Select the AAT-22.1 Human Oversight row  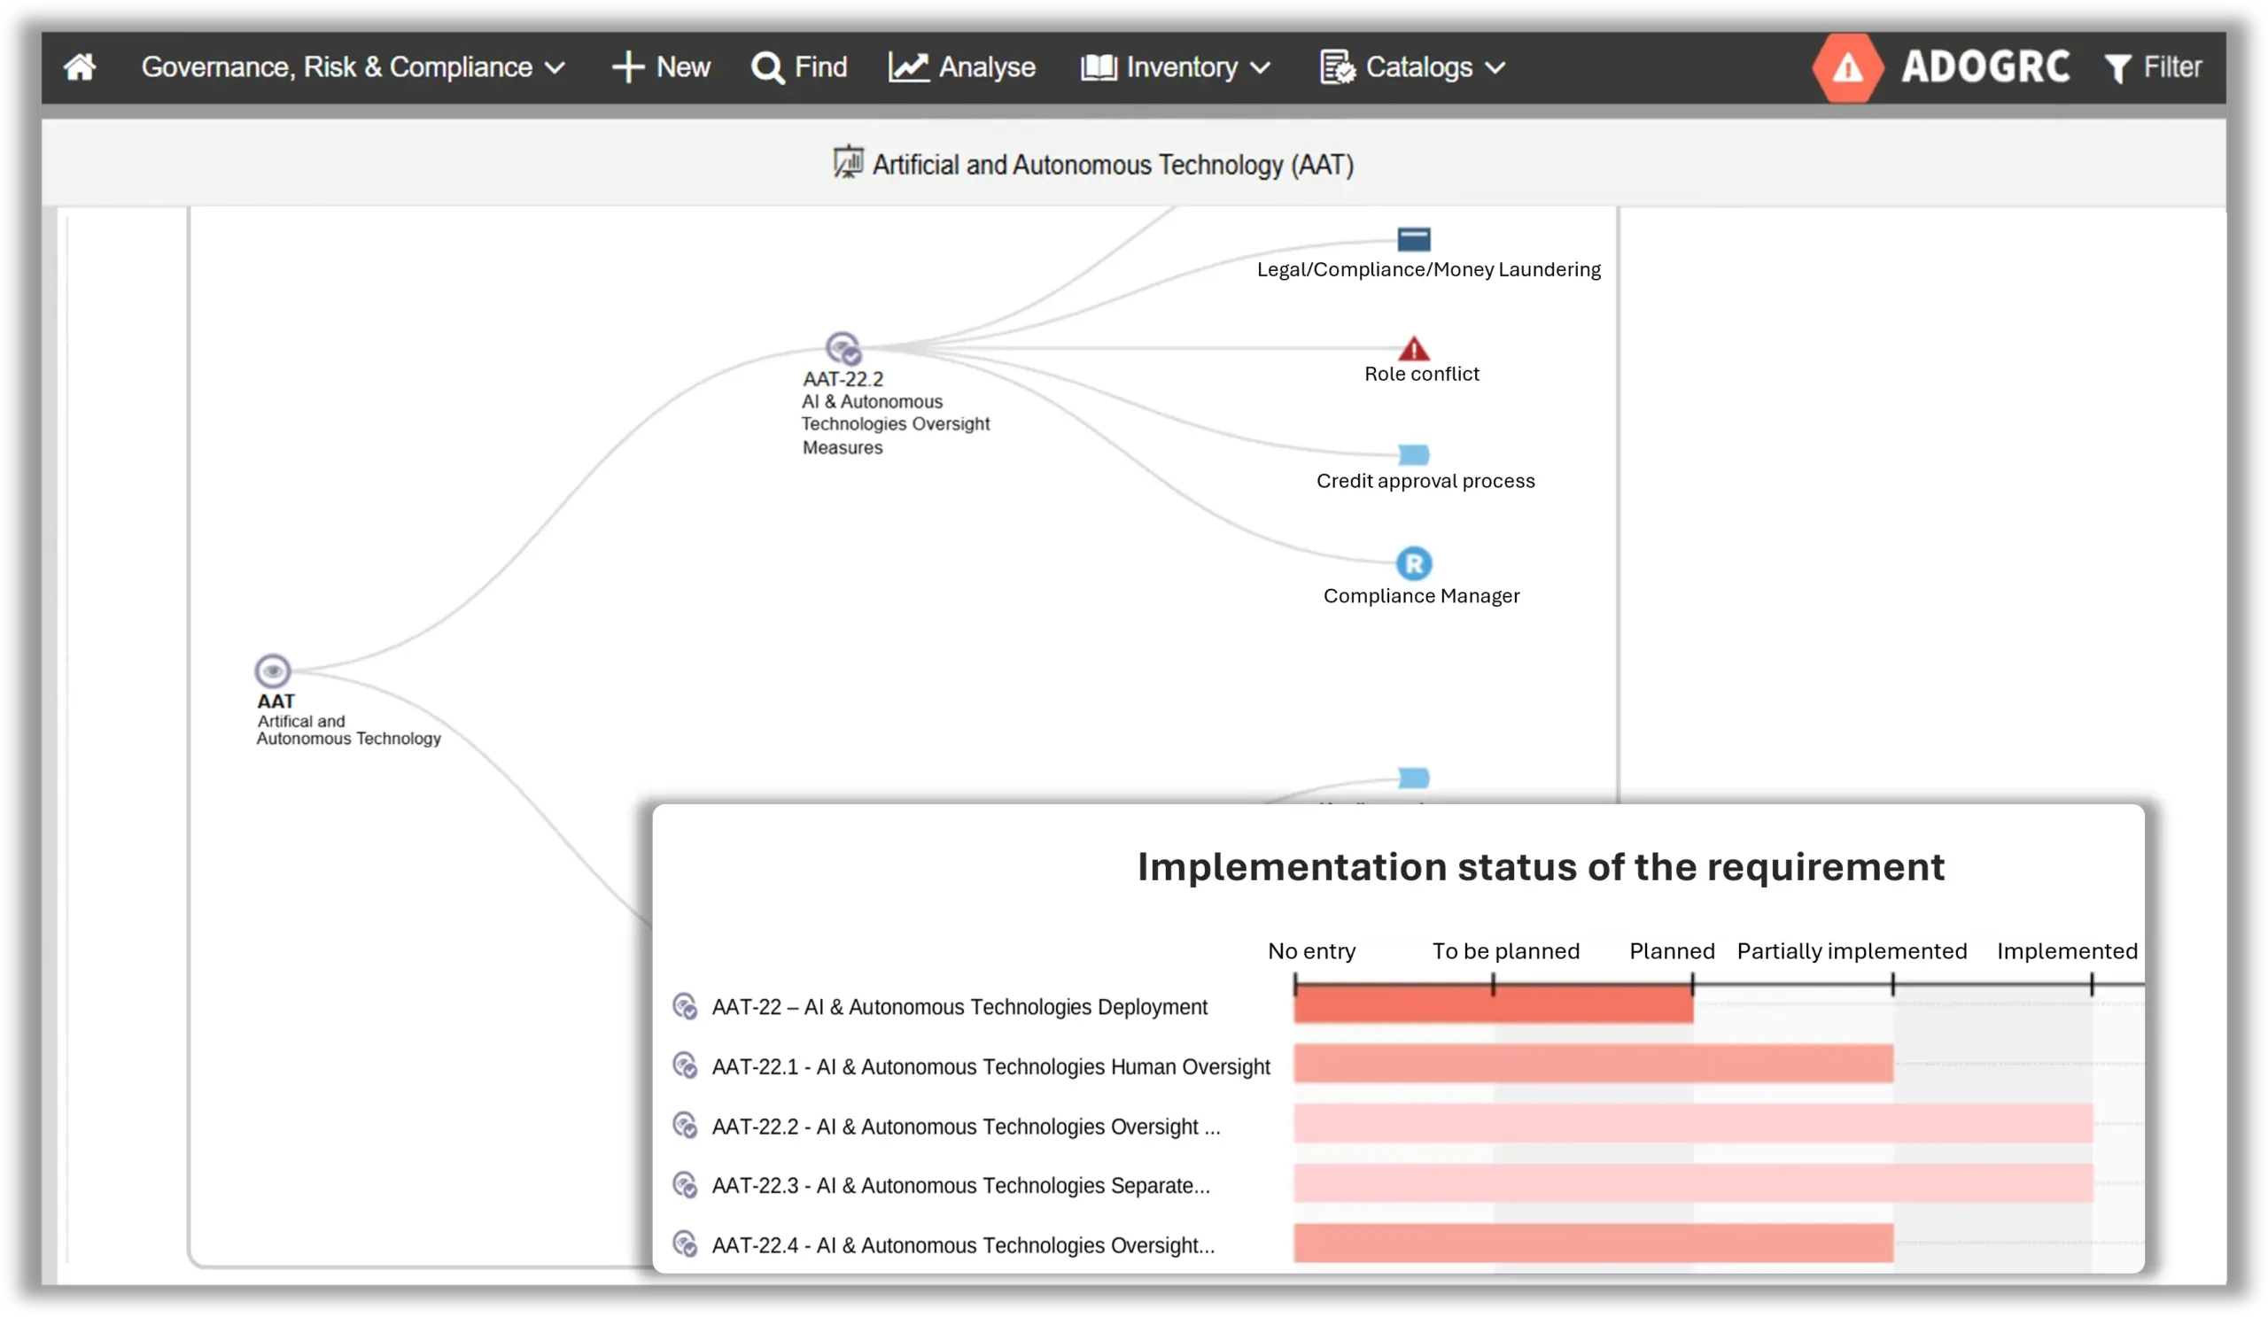tap(990, 1066)
